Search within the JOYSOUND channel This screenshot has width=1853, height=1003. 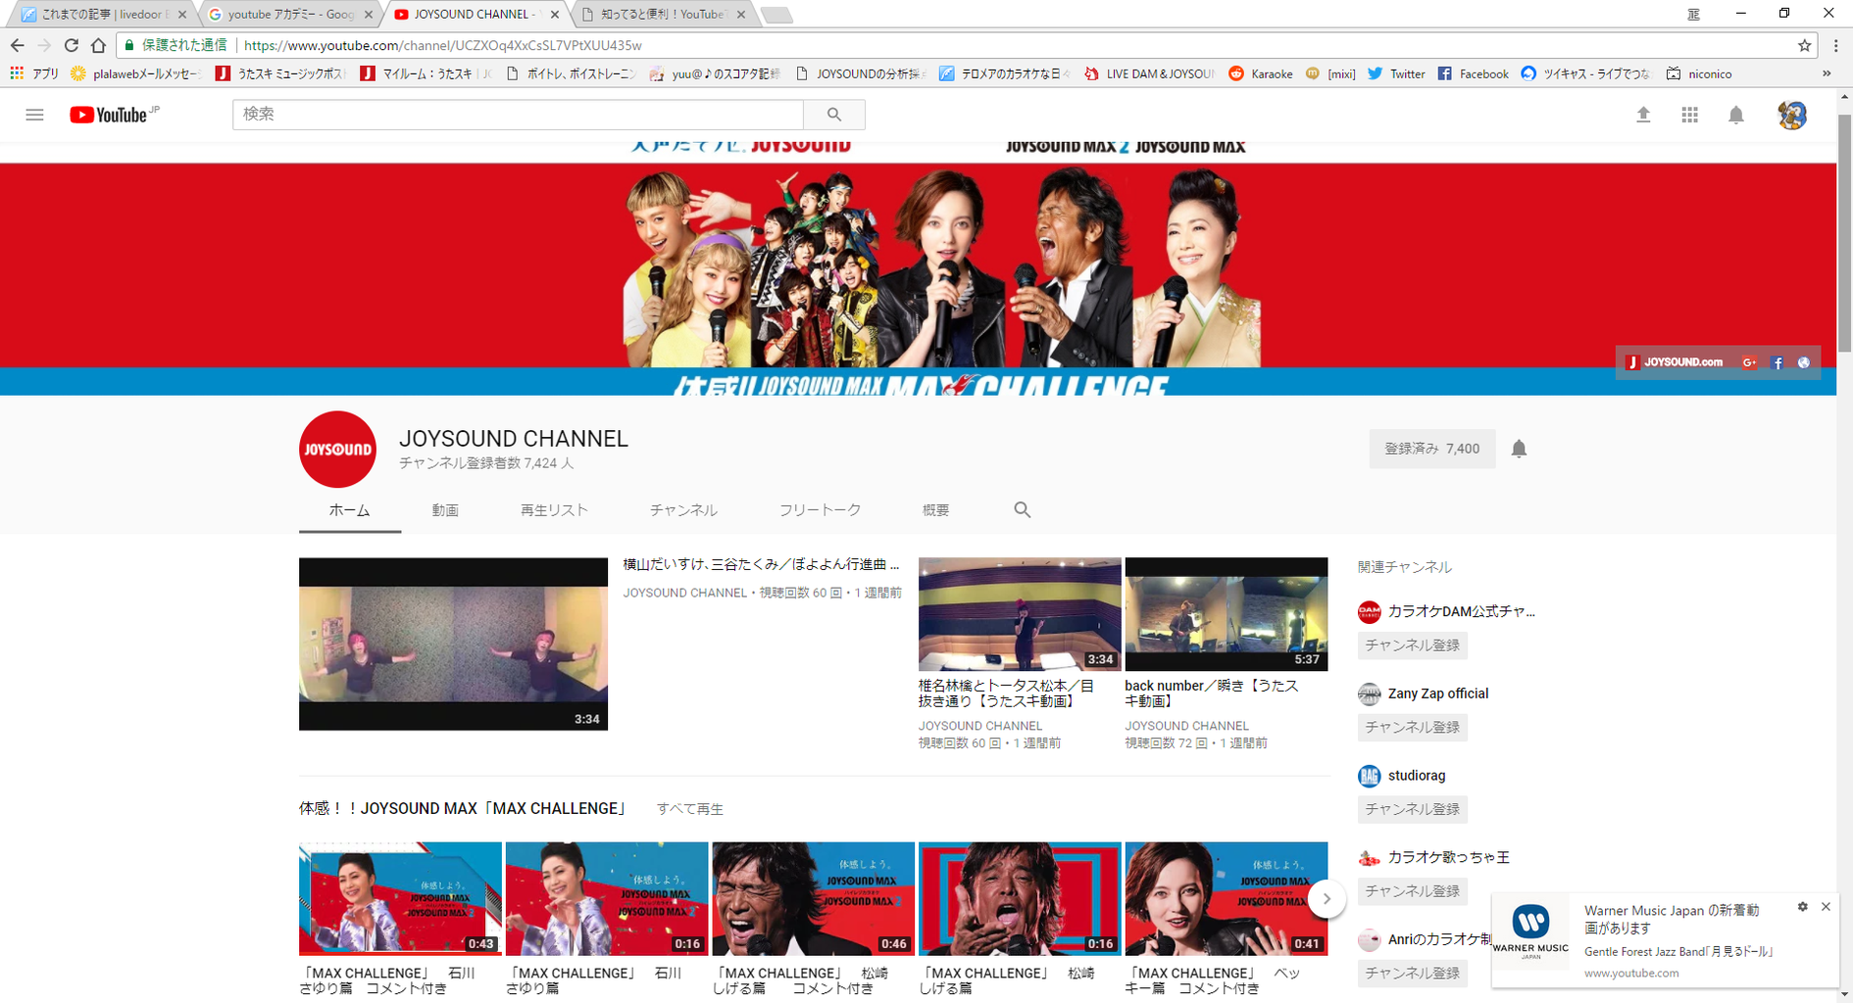click(1022, 509)
